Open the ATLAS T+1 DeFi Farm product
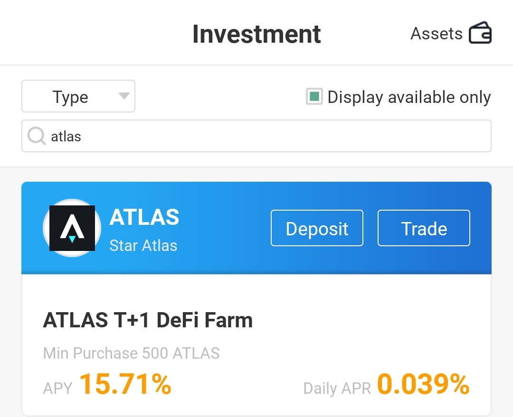Viewport: 513px width, 417px height. pyautogui.click(x=148, y=320)
